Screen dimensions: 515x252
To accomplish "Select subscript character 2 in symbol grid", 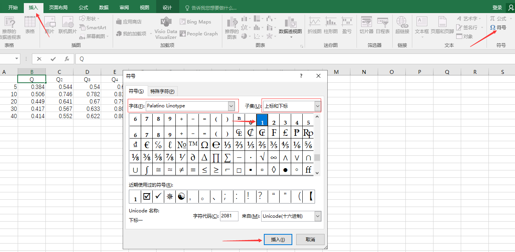I will 273,120.
